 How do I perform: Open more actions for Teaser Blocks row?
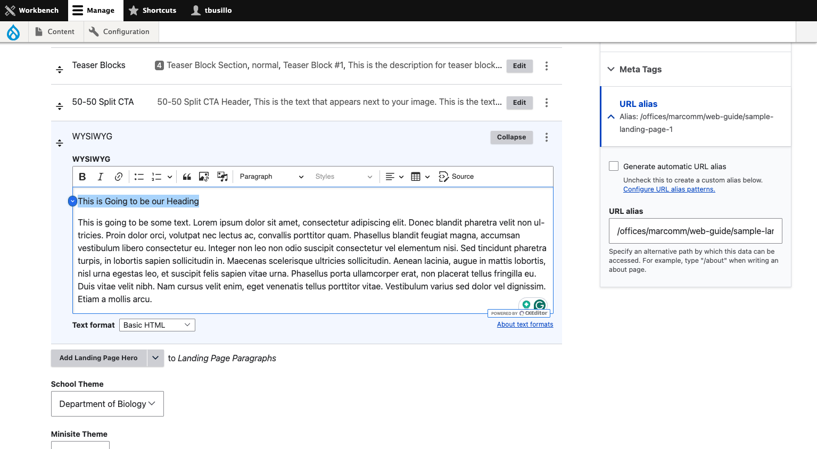(x=547, y=66)
